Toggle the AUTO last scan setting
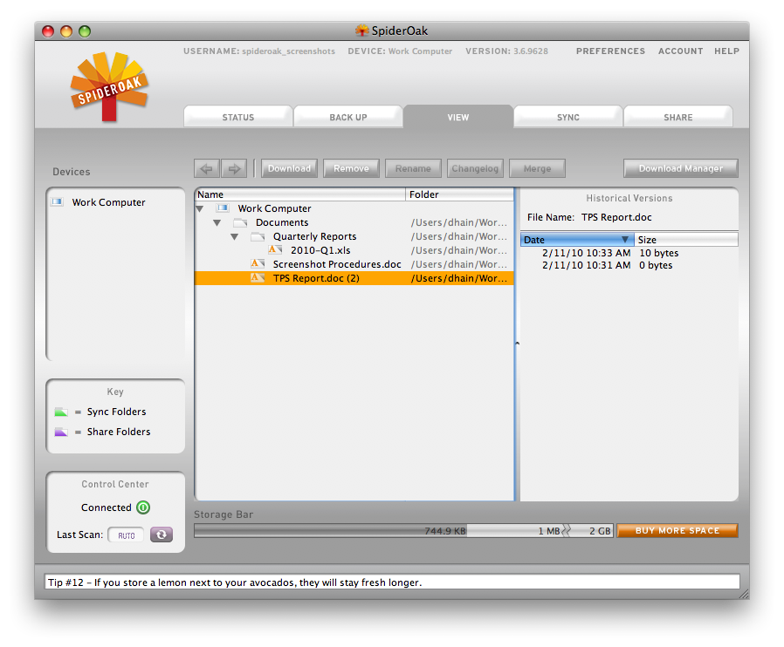784x647 pixels. click(127, 535)
